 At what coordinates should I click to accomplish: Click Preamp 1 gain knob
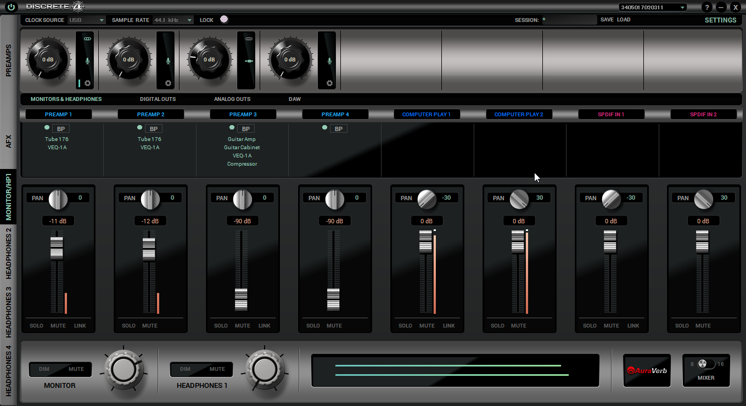[x=48, y=59]
